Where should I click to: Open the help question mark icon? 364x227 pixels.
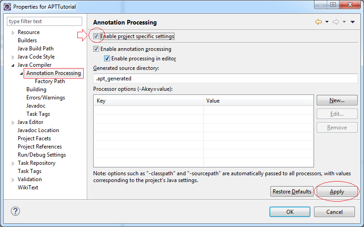[x=15, y=211]
